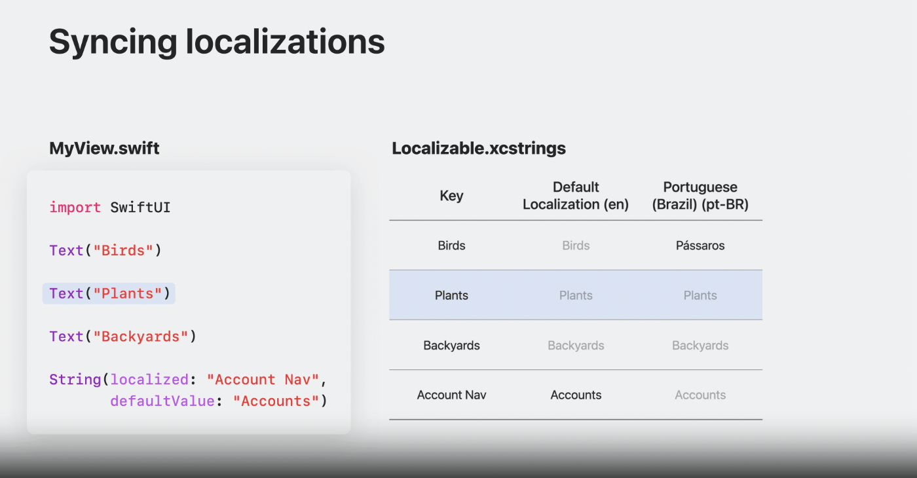The width and height of the screenshot is (917, 478).
Task: Click the "Syncing localizations" slide title
Action: coord(217,43)
